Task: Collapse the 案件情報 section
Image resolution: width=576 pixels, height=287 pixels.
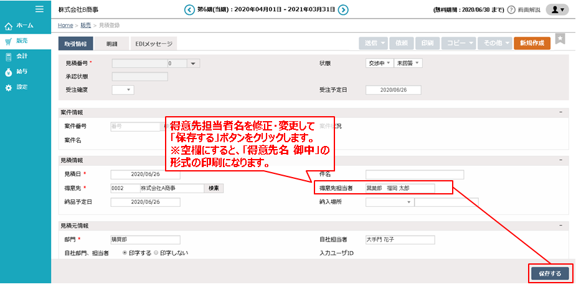Action: pos(561,112)
